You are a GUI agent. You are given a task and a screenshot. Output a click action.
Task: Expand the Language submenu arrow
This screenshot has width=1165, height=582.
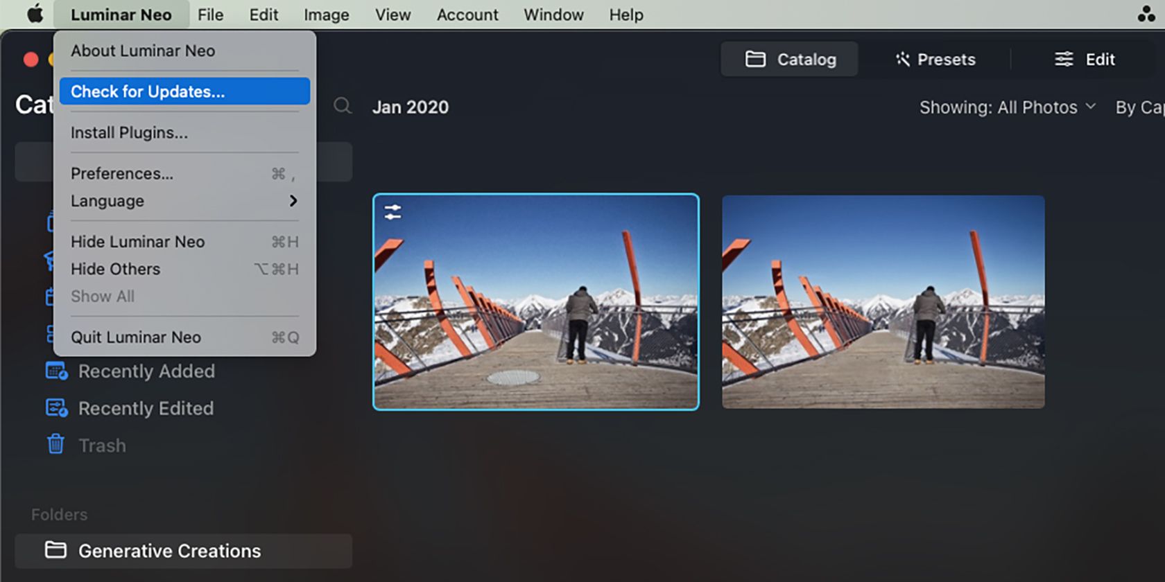293,201
